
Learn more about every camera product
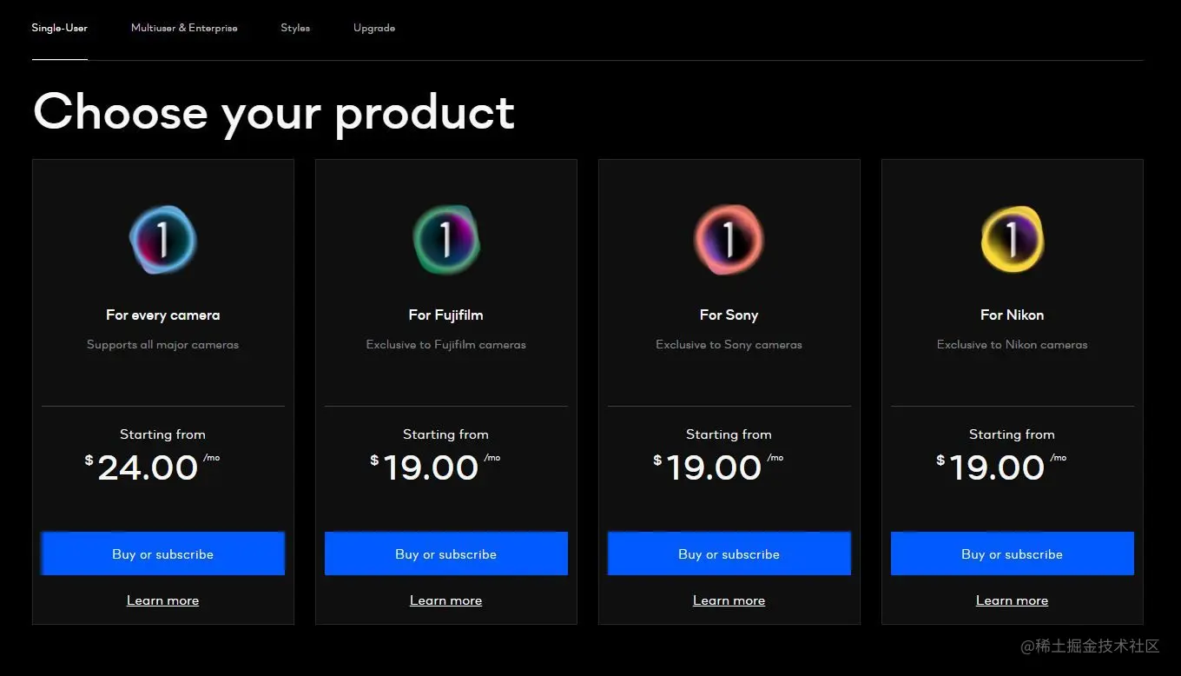pyautogui.click(x=163, y=600)
